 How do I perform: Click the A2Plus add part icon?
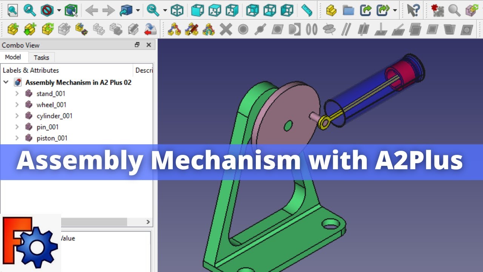pos(12,29)
